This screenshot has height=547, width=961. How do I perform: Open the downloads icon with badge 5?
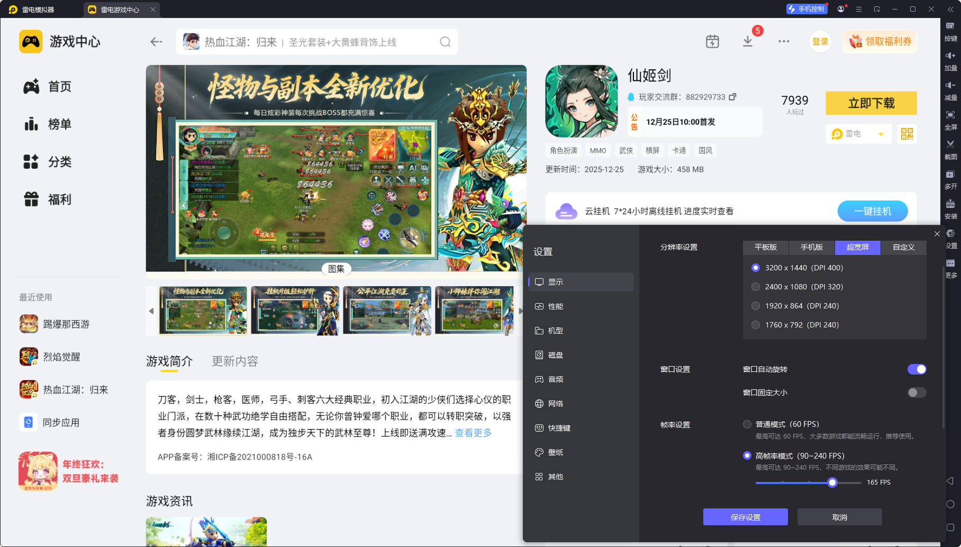(748, 41)
